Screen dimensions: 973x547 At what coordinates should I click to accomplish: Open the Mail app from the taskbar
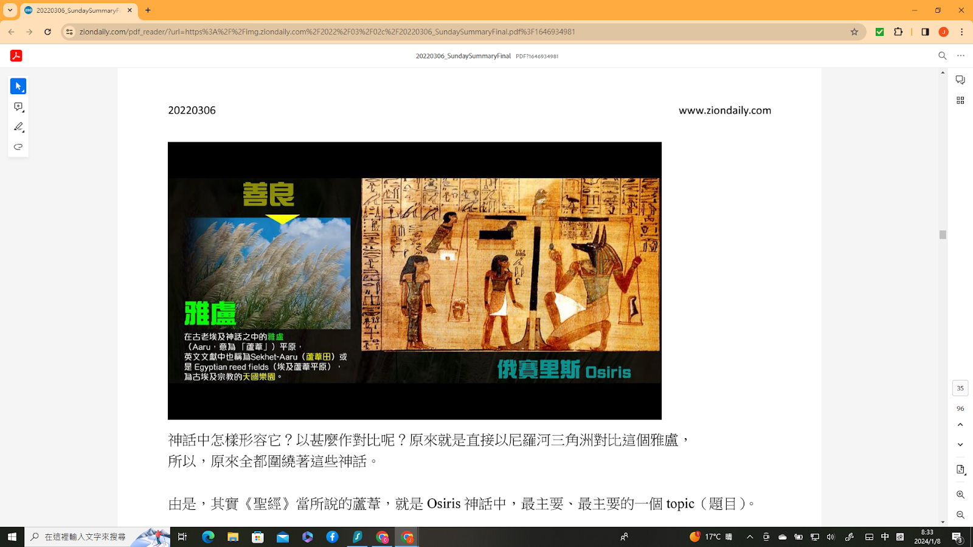coord(283,537)
